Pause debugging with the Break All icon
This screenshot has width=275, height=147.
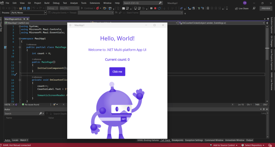[x=151, y=8]
